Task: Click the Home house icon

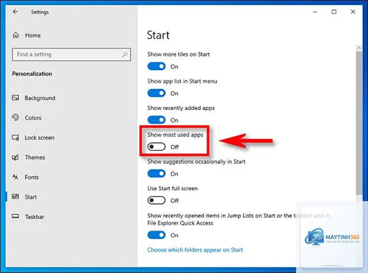Action: coord(16,35)
